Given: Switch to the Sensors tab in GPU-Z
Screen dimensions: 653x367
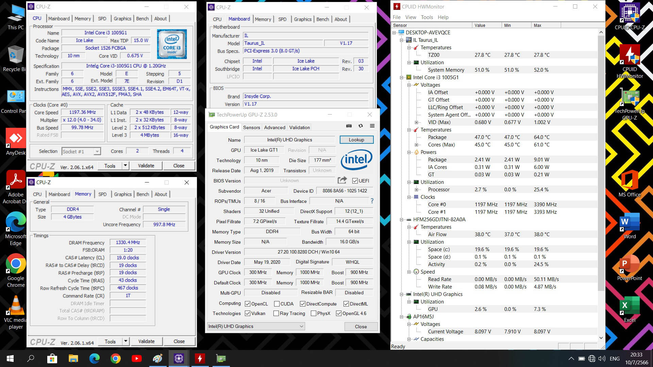Looking at the screenshot, I should [251, 127].
